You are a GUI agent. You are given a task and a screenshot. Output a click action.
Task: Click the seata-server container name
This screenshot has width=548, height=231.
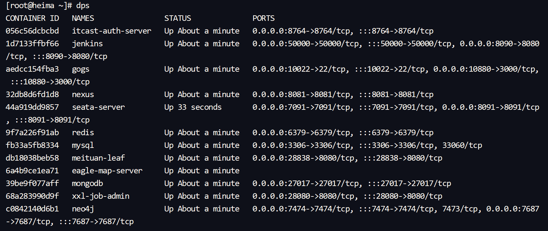click(x=98, y=107)
